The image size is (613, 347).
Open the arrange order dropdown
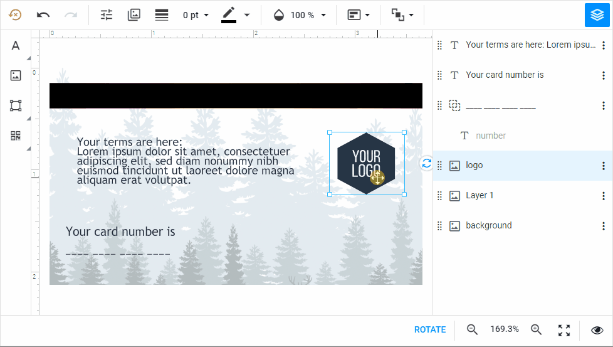click(402, 15)
